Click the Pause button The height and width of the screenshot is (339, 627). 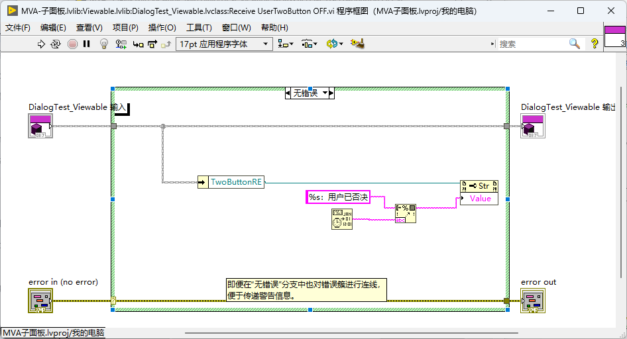(x=86, y=44)
